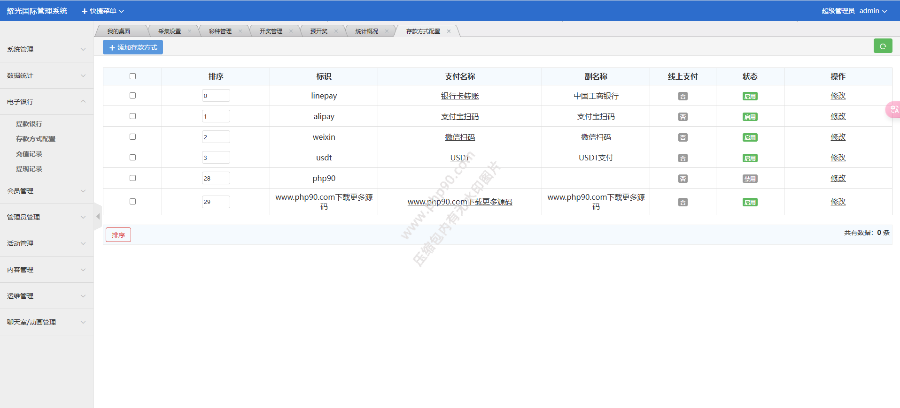Click the 否 online payment badge for alipay
The image size is (900, 408).
tap(683, 117)
